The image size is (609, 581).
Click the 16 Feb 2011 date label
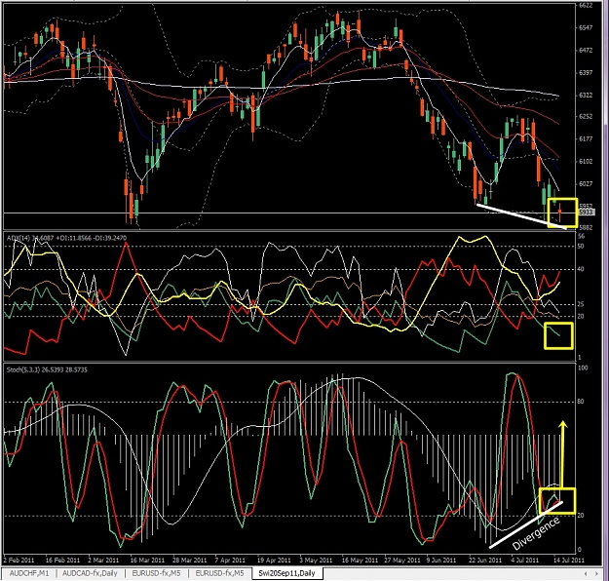[x=62, y=560]
